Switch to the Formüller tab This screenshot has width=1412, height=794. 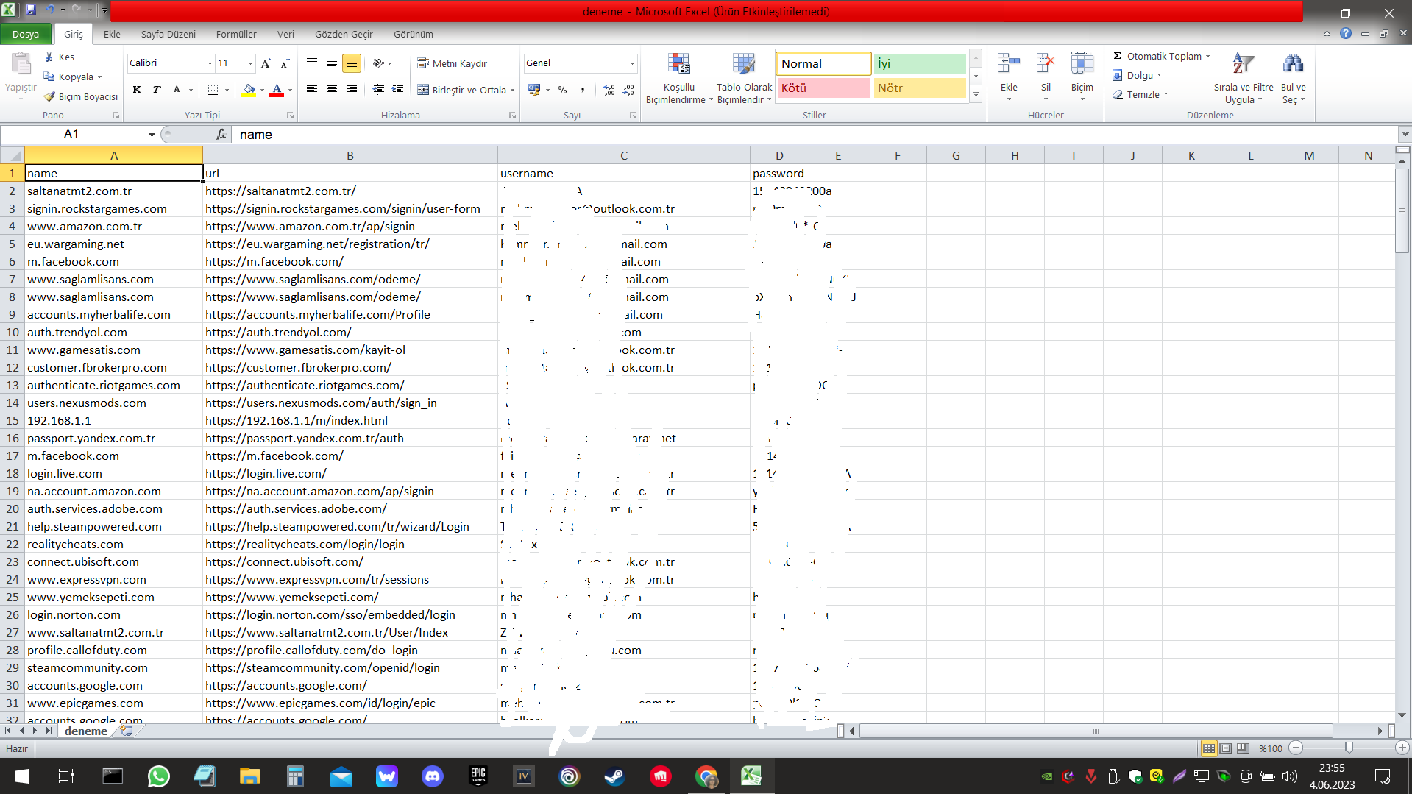[236, 34]
